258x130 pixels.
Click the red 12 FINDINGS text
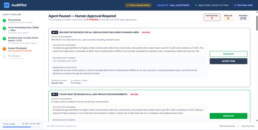coord(92,20)
